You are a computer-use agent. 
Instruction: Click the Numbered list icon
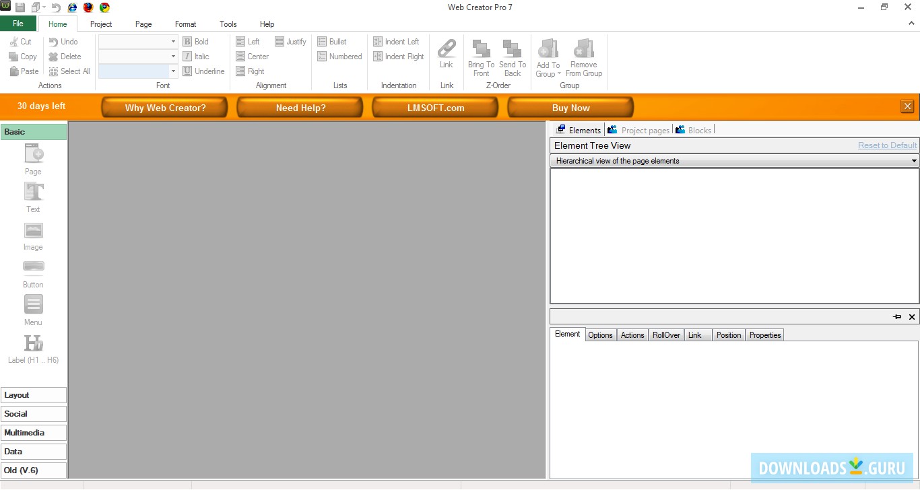[x=322, y=57]
